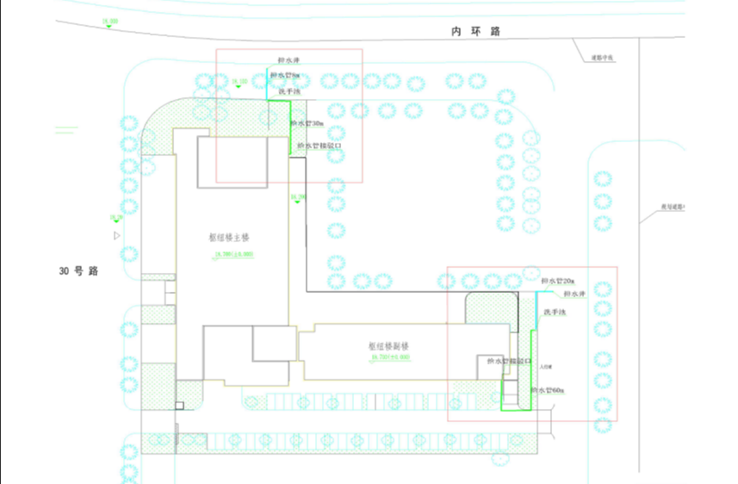Click the right-side 给水井 label
The height and width of the screenshot is (484, 738).
click(574, 295)
